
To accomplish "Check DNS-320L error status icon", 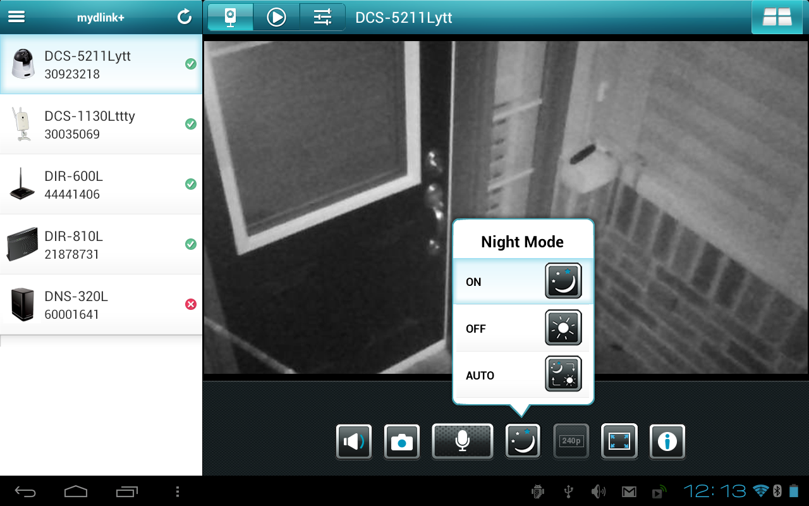I will (x=191, y=304).
